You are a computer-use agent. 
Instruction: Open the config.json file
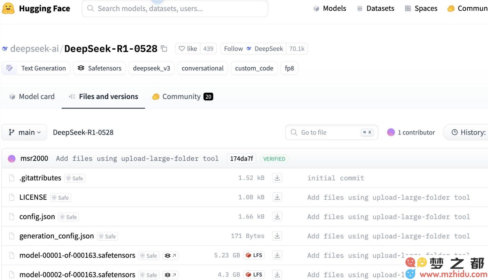click(37, 217)
